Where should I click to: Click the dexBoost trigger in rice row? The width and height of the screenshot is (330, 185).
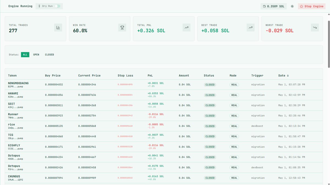click(x=257, y=126)
